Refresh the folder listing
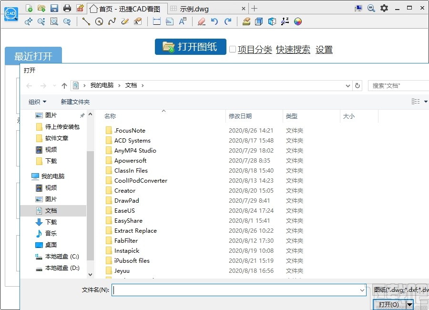 pos(357,86)
